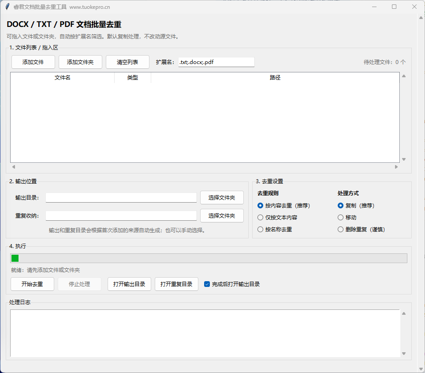Sort by the 路径 column header

tap(275, 78)
